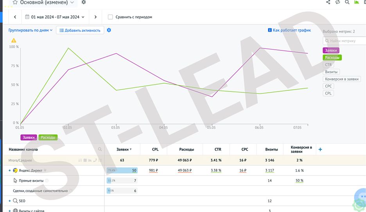Open Как работает график link
This screenshot has width=366, height=212.
click(289, 30)
